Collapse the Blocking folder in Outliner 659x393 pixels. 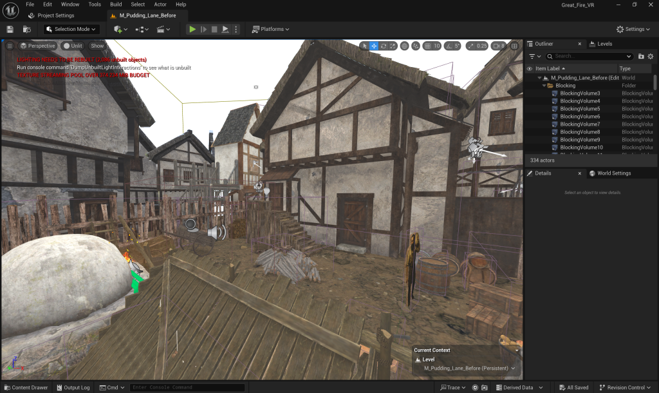(544, 86)
